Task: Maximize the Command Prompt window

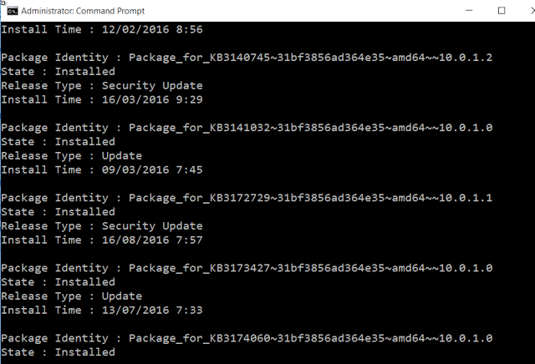Action: 502,11
